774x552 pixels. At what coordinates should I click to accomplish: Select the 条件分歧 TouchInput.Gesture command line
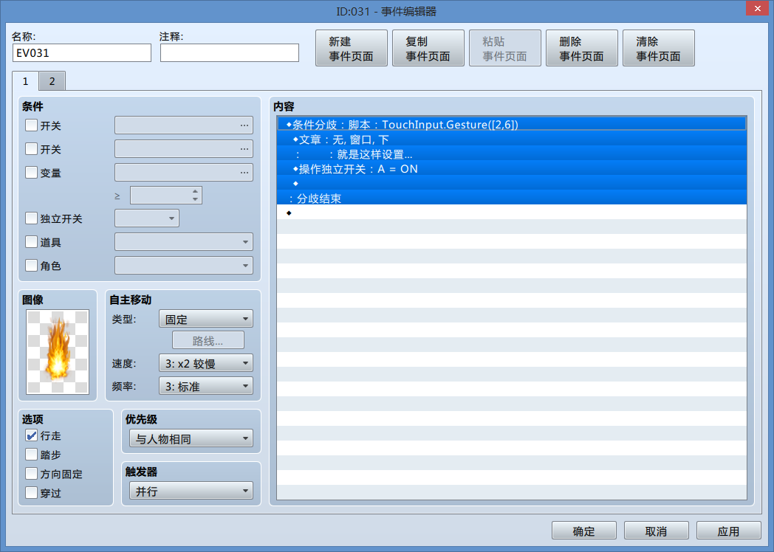[512, 124]
